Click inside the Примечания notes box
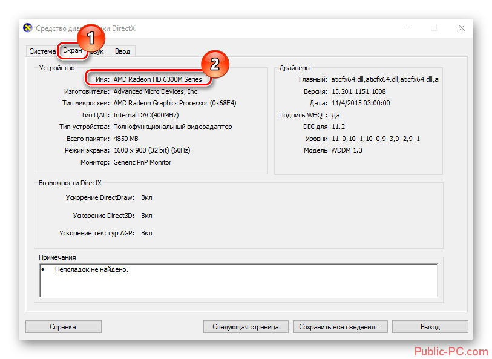492x359 pixels. tap(238, 280)
